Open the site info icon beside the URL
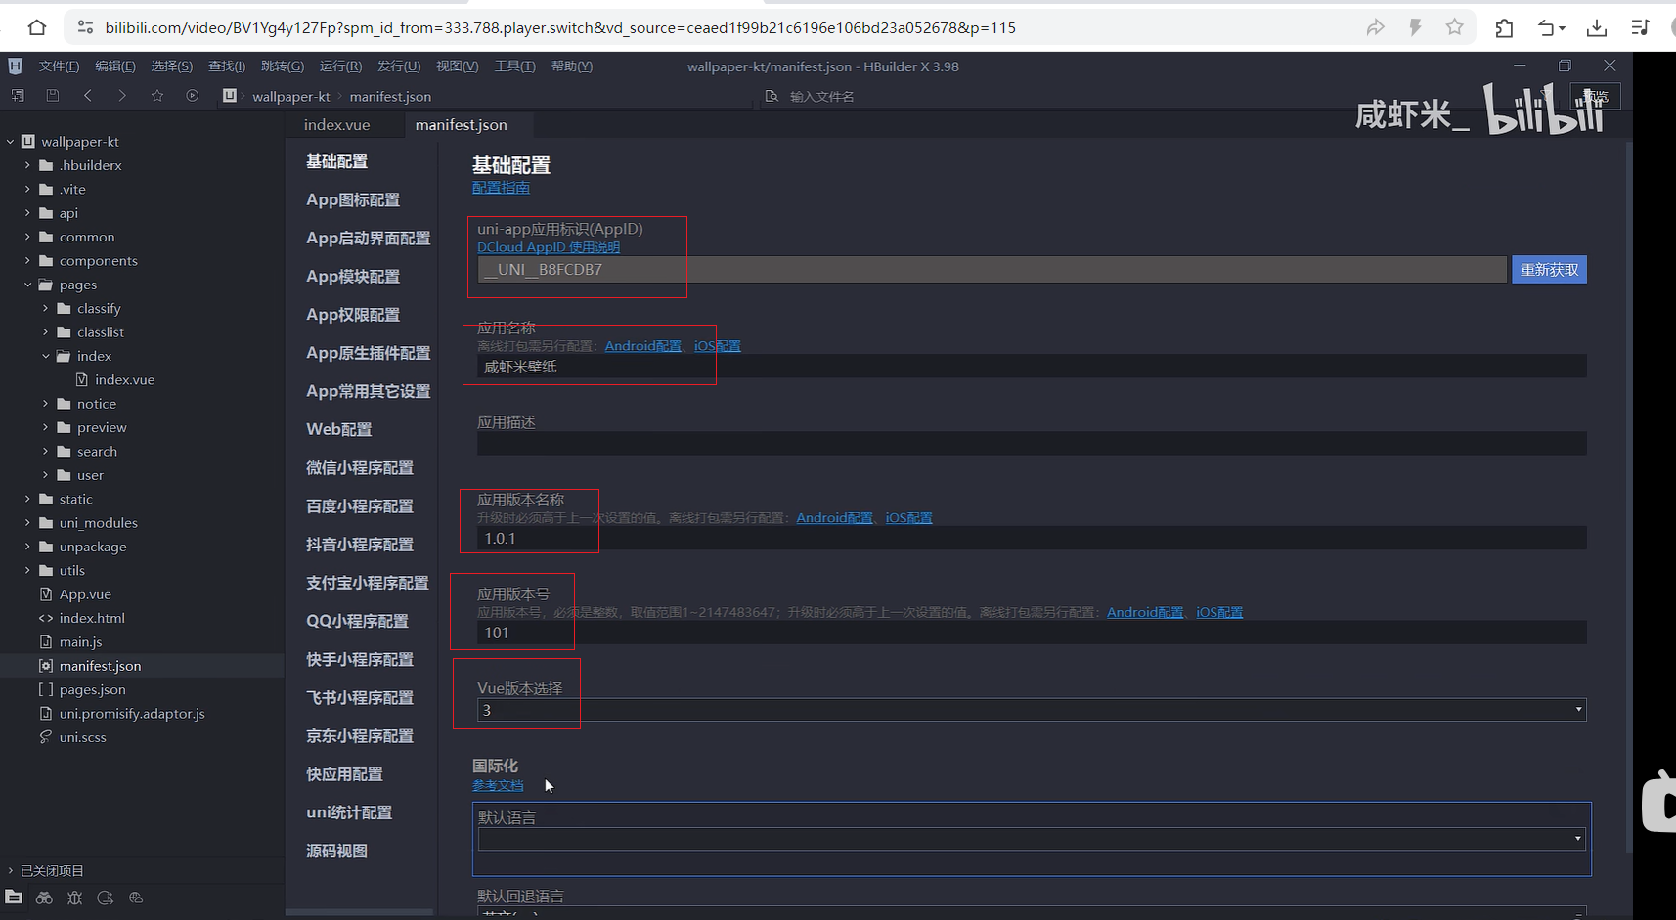This screenshot has width=1676, height=920. tap(85, 27)
